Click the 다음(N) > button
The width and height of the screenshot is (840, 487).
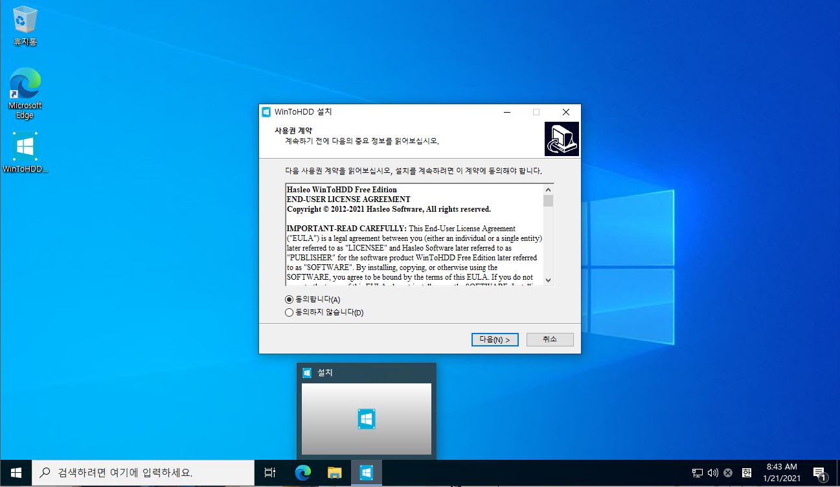495,339
